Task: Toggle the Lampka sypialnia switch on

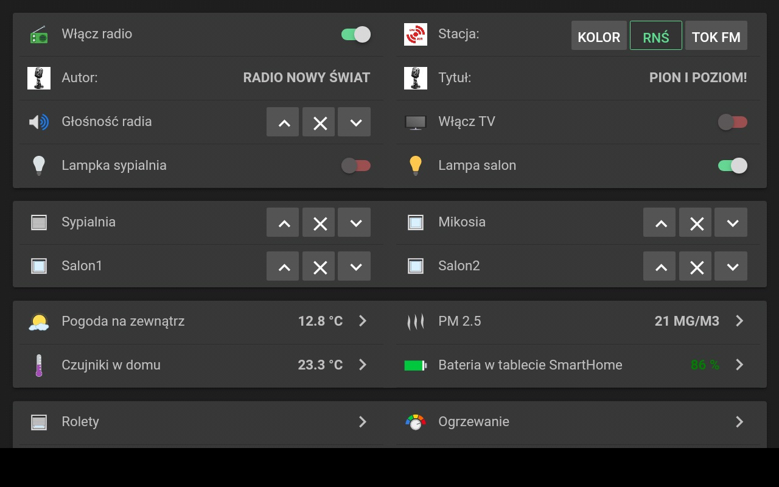Action: point(356,166)
